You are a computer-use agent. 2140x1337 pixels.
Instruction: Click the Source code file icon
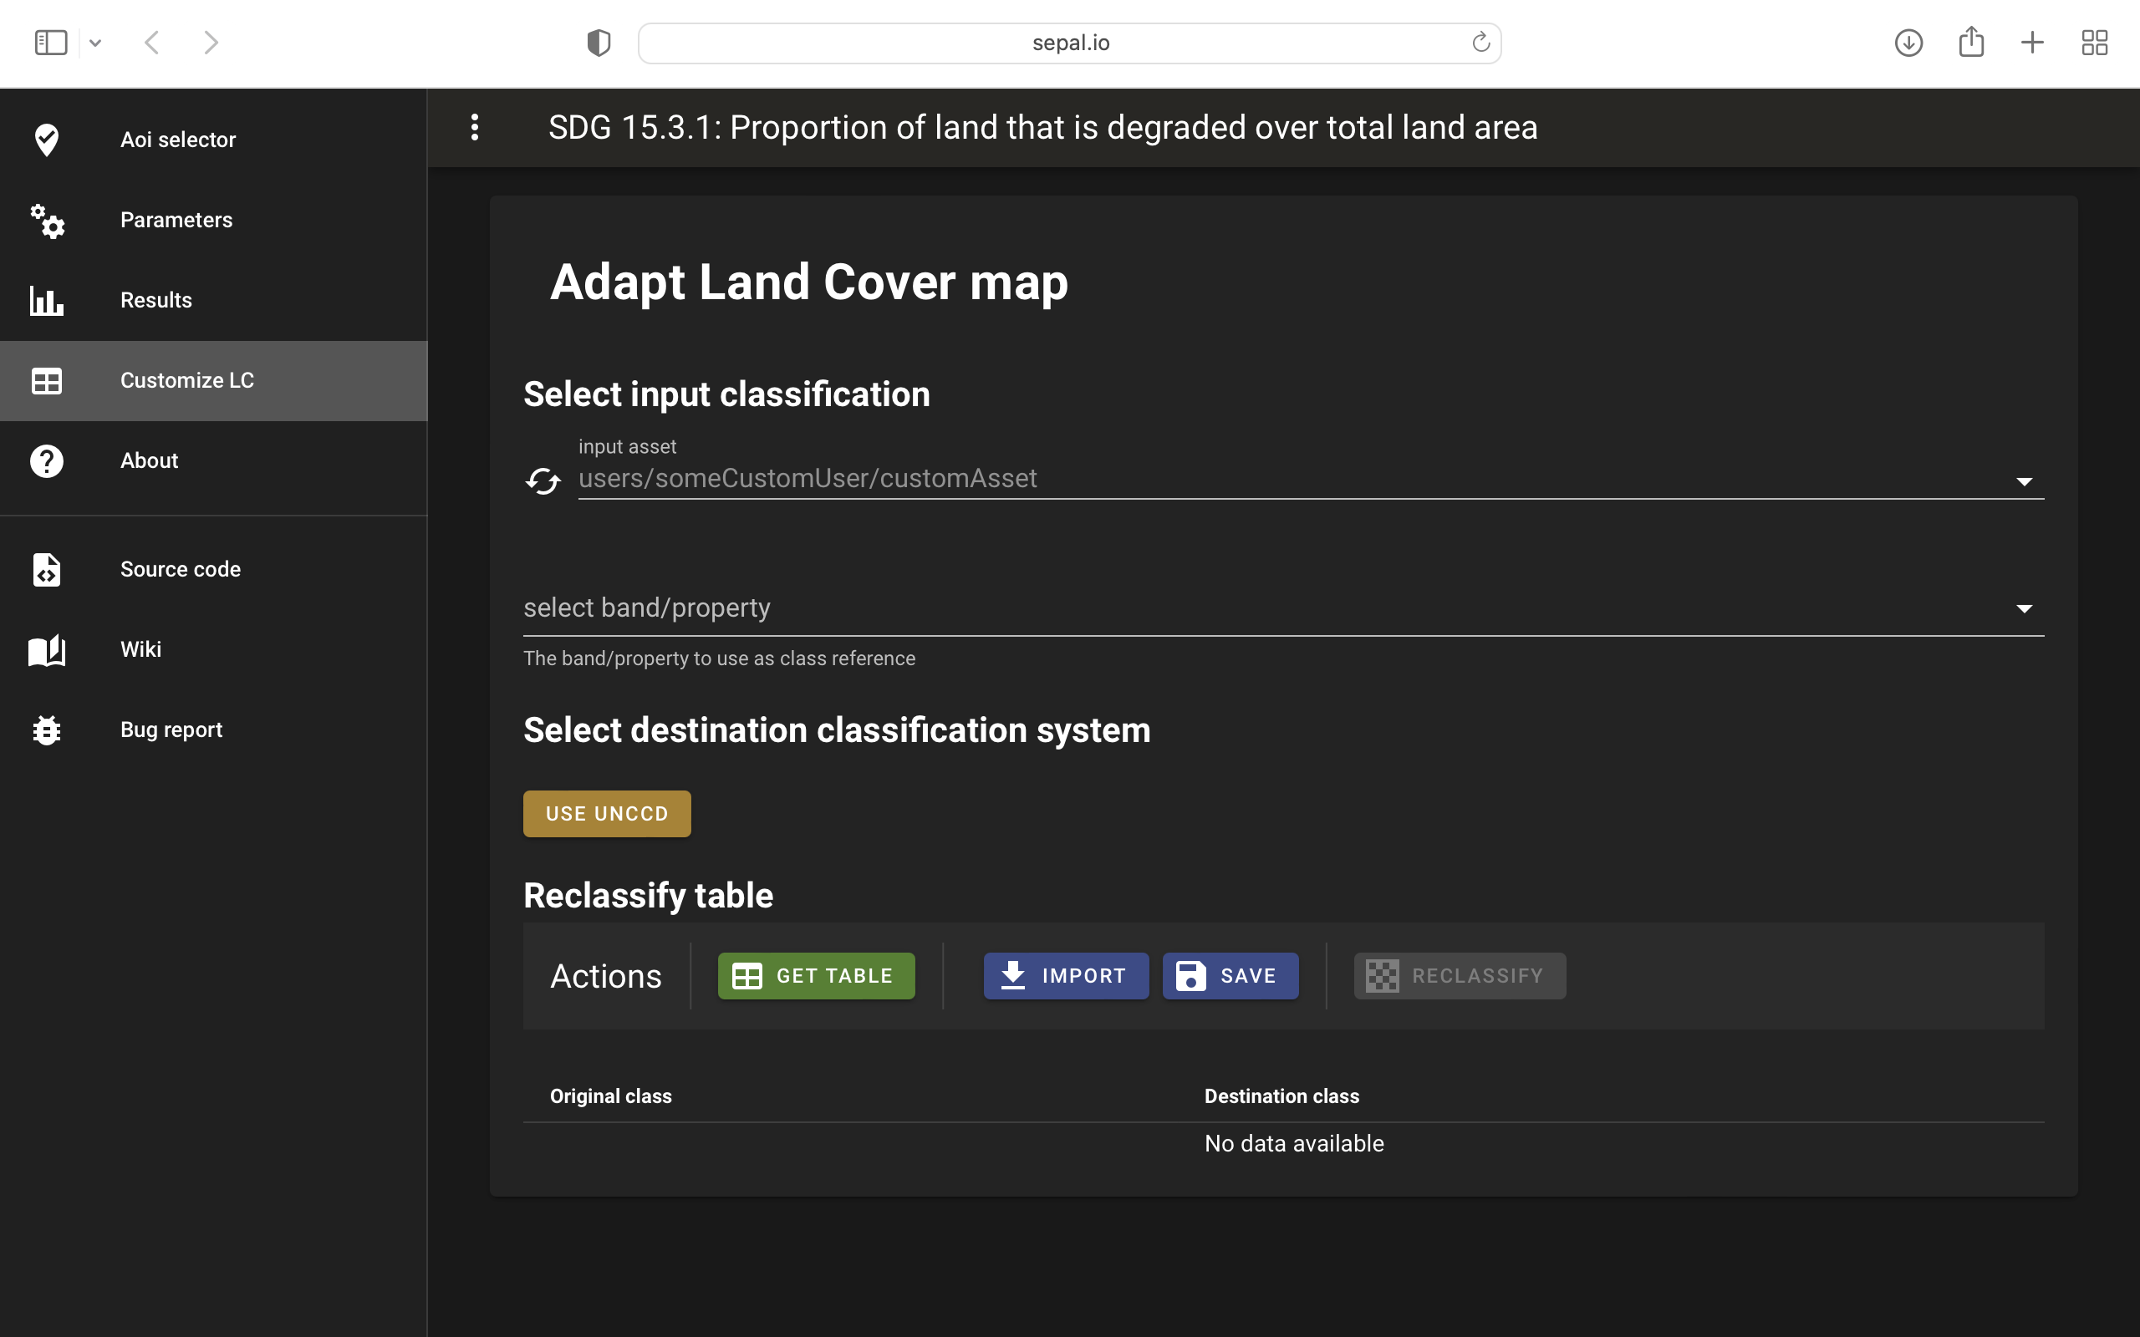click(x=46, y=569)
